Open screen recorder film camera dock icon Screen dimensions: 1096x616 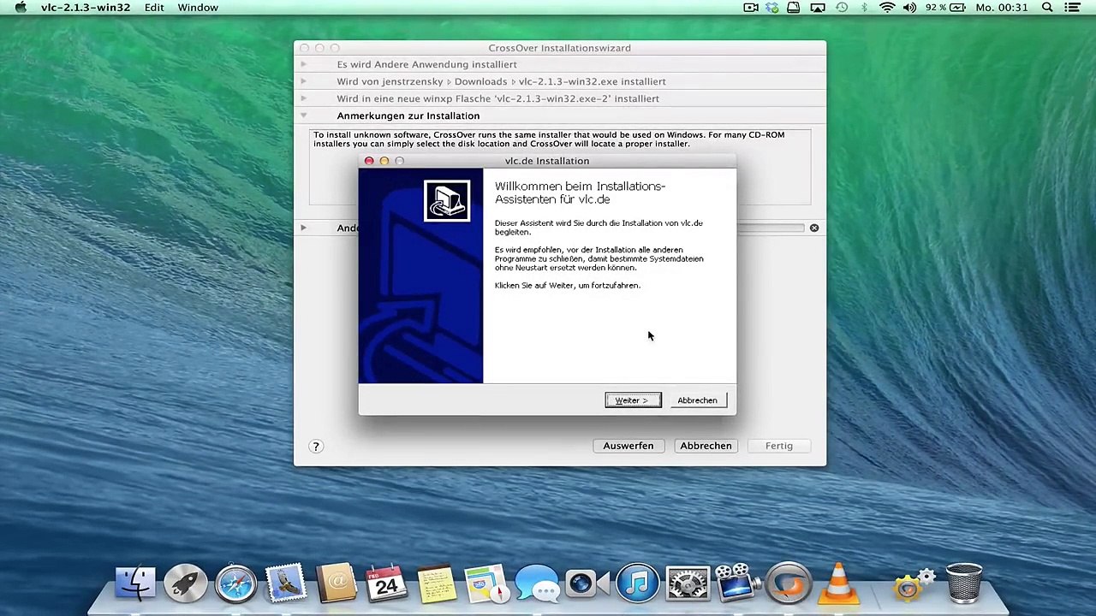[737, 584]
